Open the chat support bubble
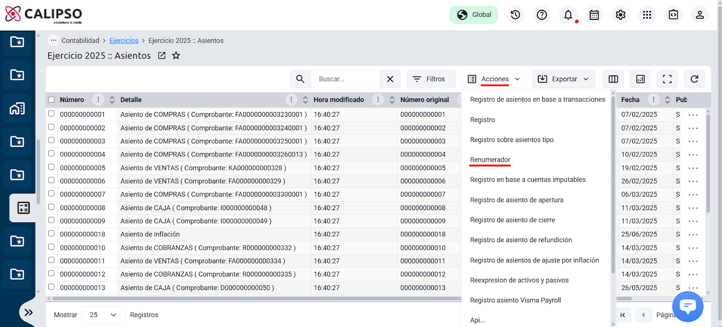 [688, 306]
